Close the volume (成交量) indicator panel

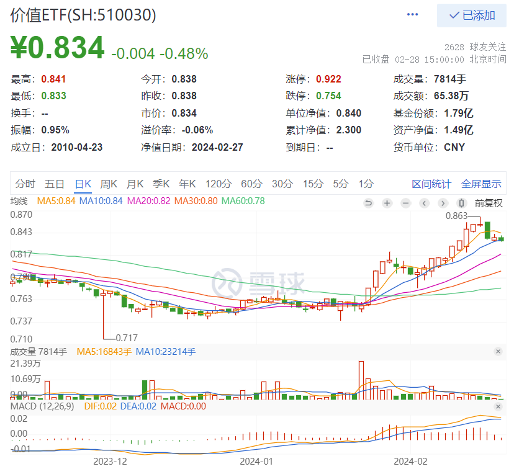point(497,352)
